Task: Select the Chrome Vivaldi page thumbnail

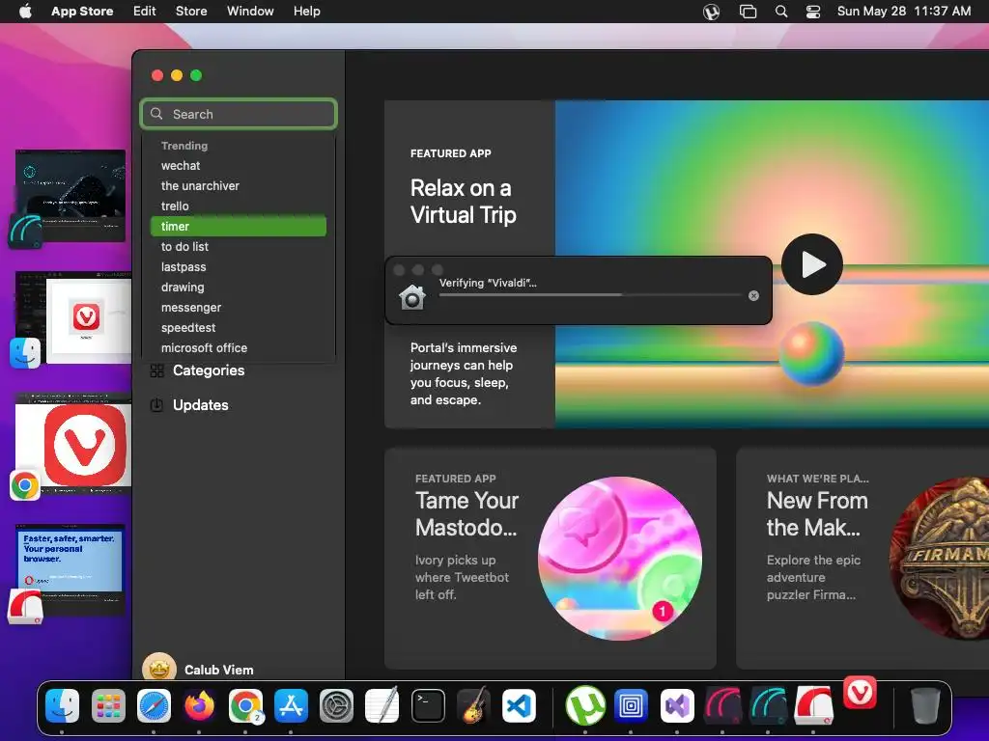Action: (73, 444)
